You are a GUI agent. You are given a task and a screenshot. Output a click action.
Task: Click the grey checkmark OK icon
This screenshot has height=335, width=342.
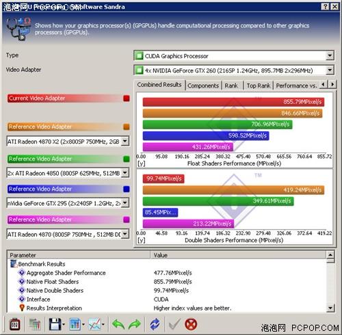[174, 324]
